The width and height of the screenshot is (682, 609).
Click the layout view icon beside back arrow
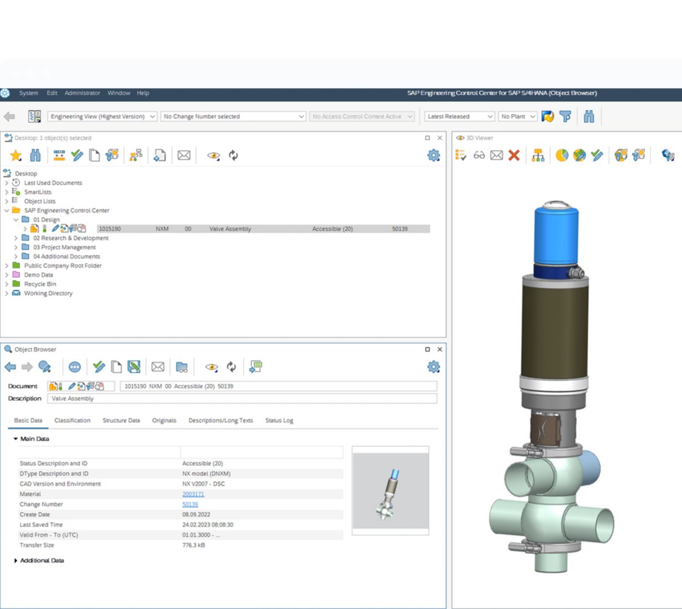coord(35,116)
